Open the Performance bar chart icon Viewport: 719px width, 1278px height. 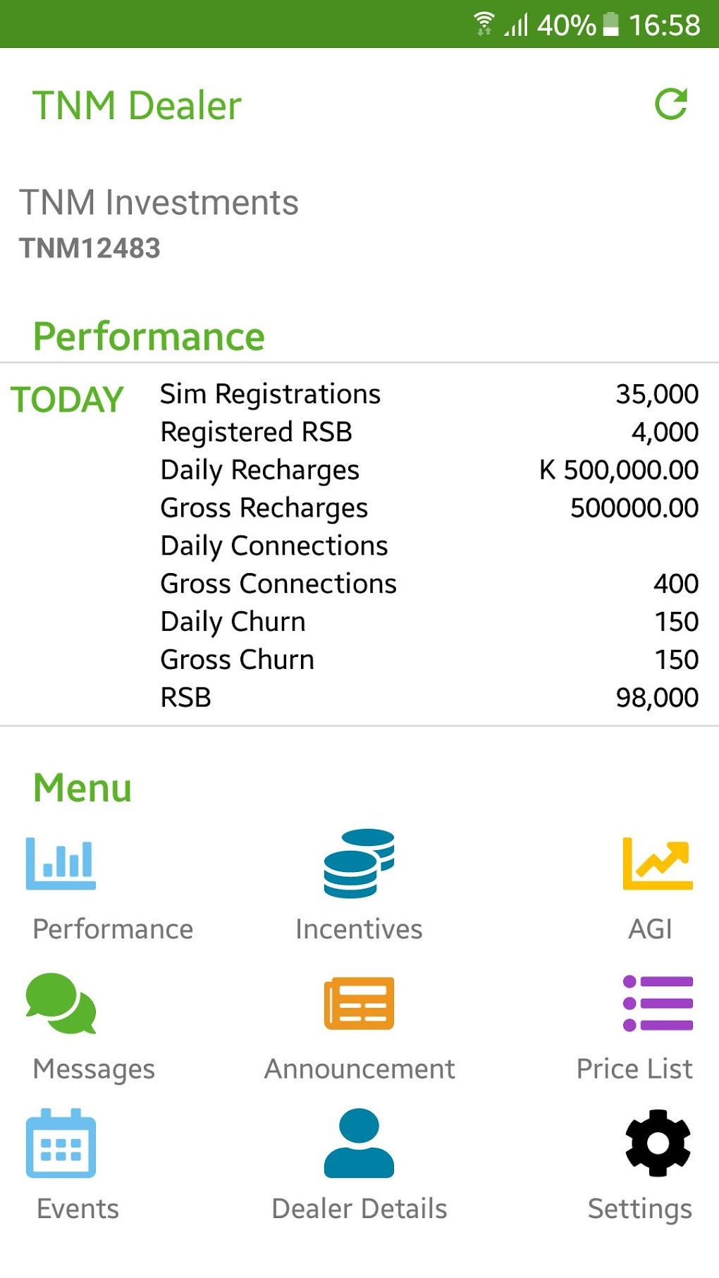point(61,863)
